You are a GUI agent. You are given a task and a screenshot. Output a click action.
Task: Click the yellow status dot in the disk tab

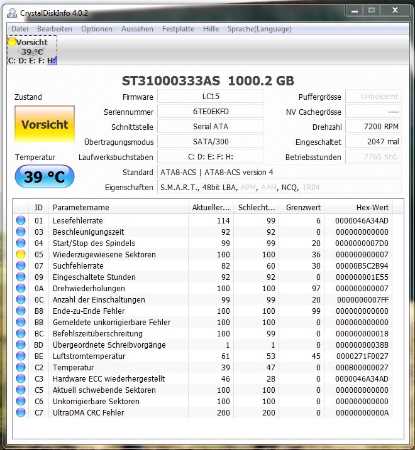[12, 41]
